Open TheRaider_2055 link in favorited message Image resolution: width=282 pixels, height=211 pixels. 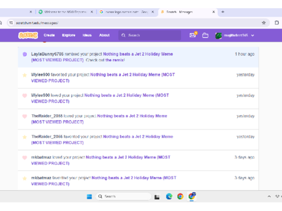coord(47,137)
